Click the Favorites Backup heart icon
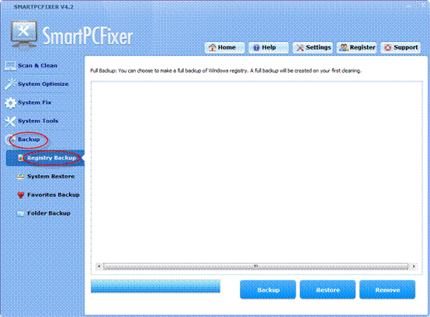This screenshot has width=430, height=317. pyautogui.click(x=21, y=195)
